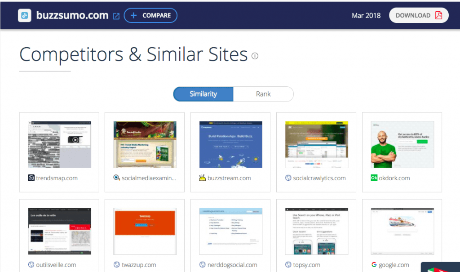Open the trendsmap.com thumbnail
The height and width of the screenshot is (272, 460).
click(60, 144)
